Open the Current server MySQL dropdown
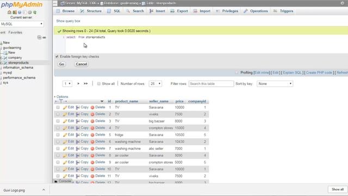348x196 pixels. (22, 24)
